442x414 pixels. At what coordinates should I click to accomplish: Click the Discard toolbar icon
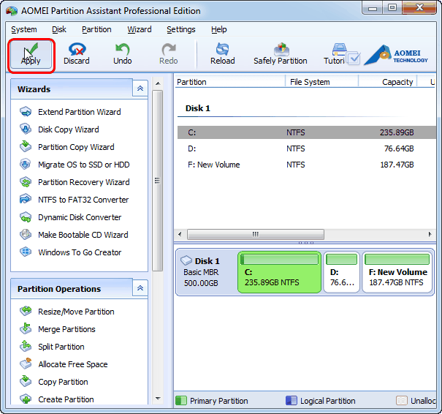(77, 49)
